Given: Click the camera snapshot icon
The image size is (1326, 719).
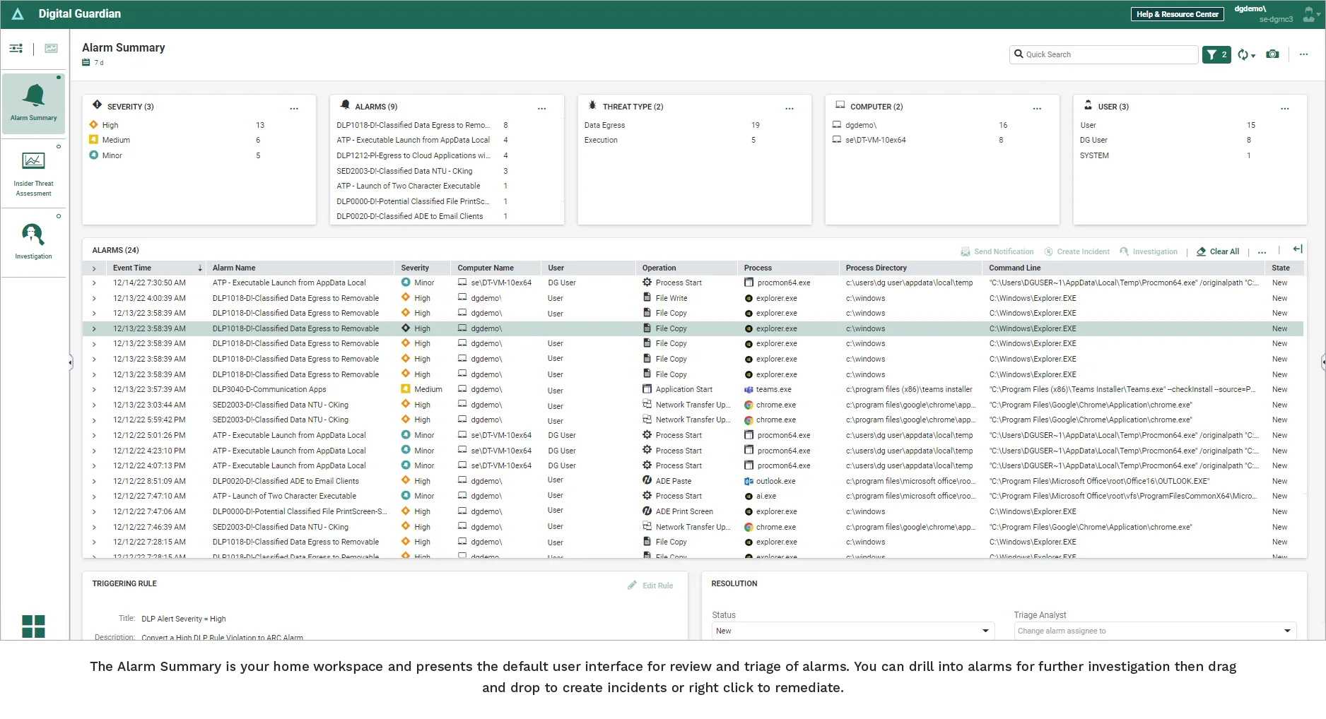Looking at the screenshot, I should [x=1272, y=54].
